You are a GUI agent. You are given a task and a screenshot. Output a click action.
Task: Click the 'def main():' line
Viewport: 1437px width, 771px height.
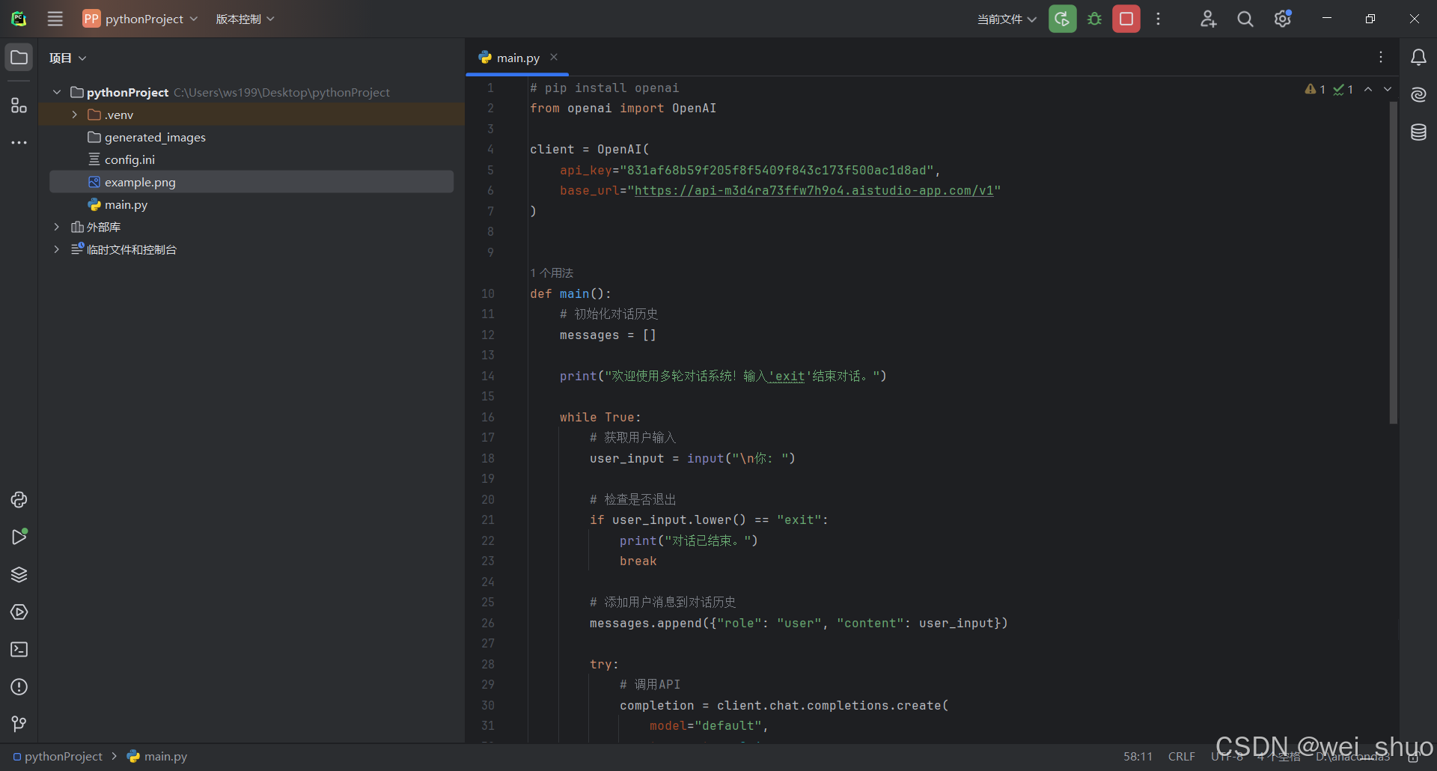click(570, 294)
